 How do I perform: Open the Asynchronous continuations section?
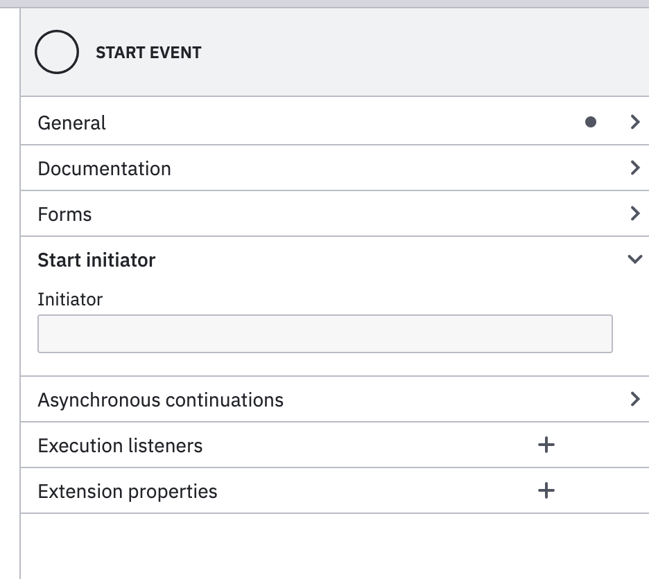click(x=160, y=400)
